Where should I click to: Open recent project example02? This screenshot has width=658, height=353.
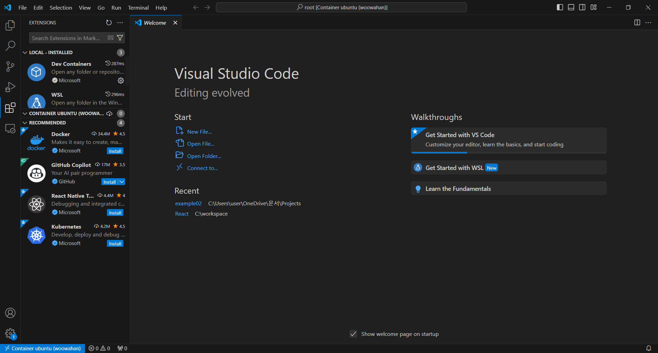tap(188, 203)
